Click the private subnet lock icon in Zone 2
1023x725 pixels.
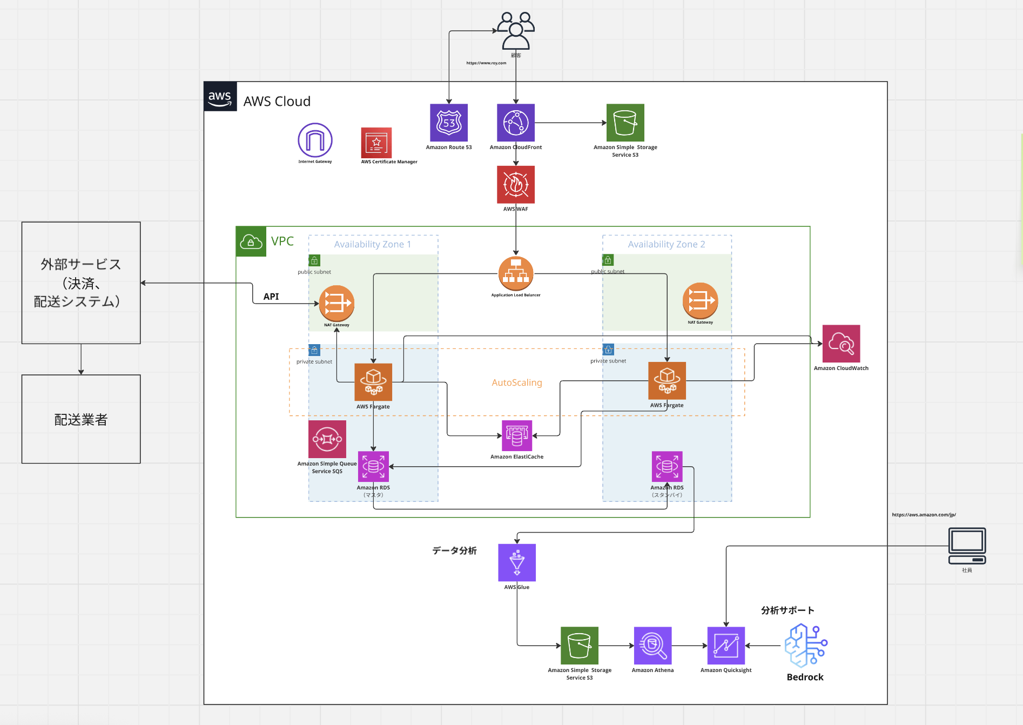pos(608,350)
